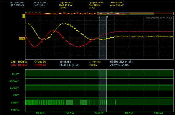Click the CH1 Offset 0V label
Image resolution: width=175 pixels, height=115 pixels.
pos(40,62)
